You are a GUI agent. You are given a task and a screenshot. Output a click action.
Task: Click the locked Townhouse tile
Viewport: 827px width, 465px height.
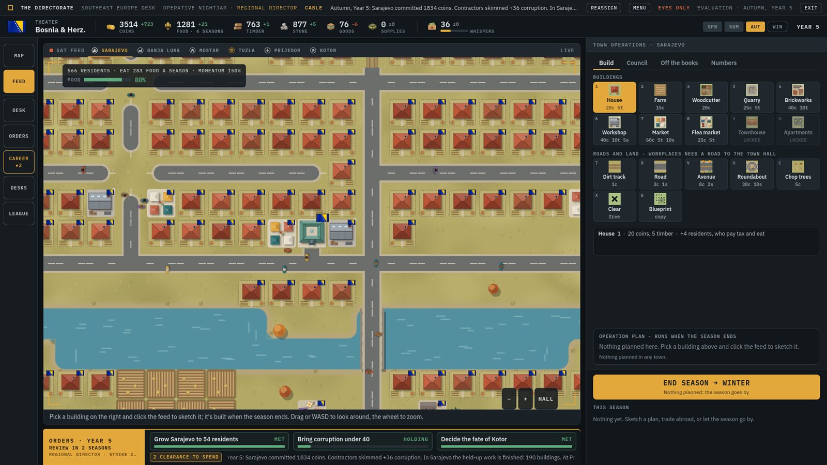(x=752, y=129)
